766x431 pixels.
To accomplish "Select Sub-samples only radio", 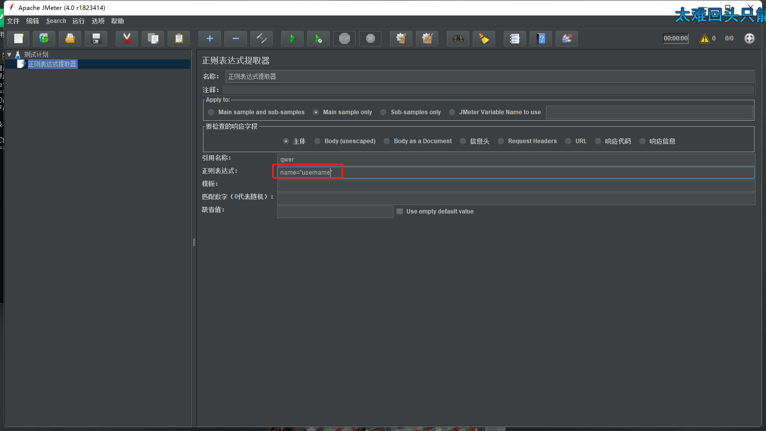I will click(383, 112).
